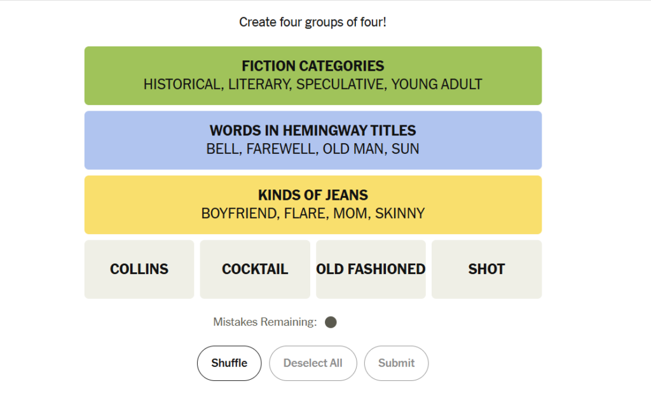Select the COLLINS tile
This screenshot has width=651, height=395.
(139, 269)
